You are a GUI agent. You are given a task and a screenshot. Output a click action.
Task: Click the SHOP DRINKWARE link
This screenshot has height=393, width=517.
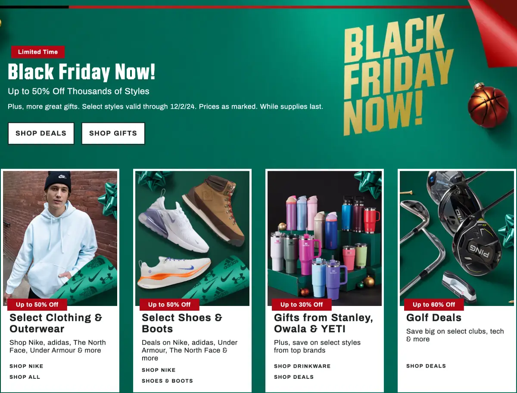tap(302, 366)
